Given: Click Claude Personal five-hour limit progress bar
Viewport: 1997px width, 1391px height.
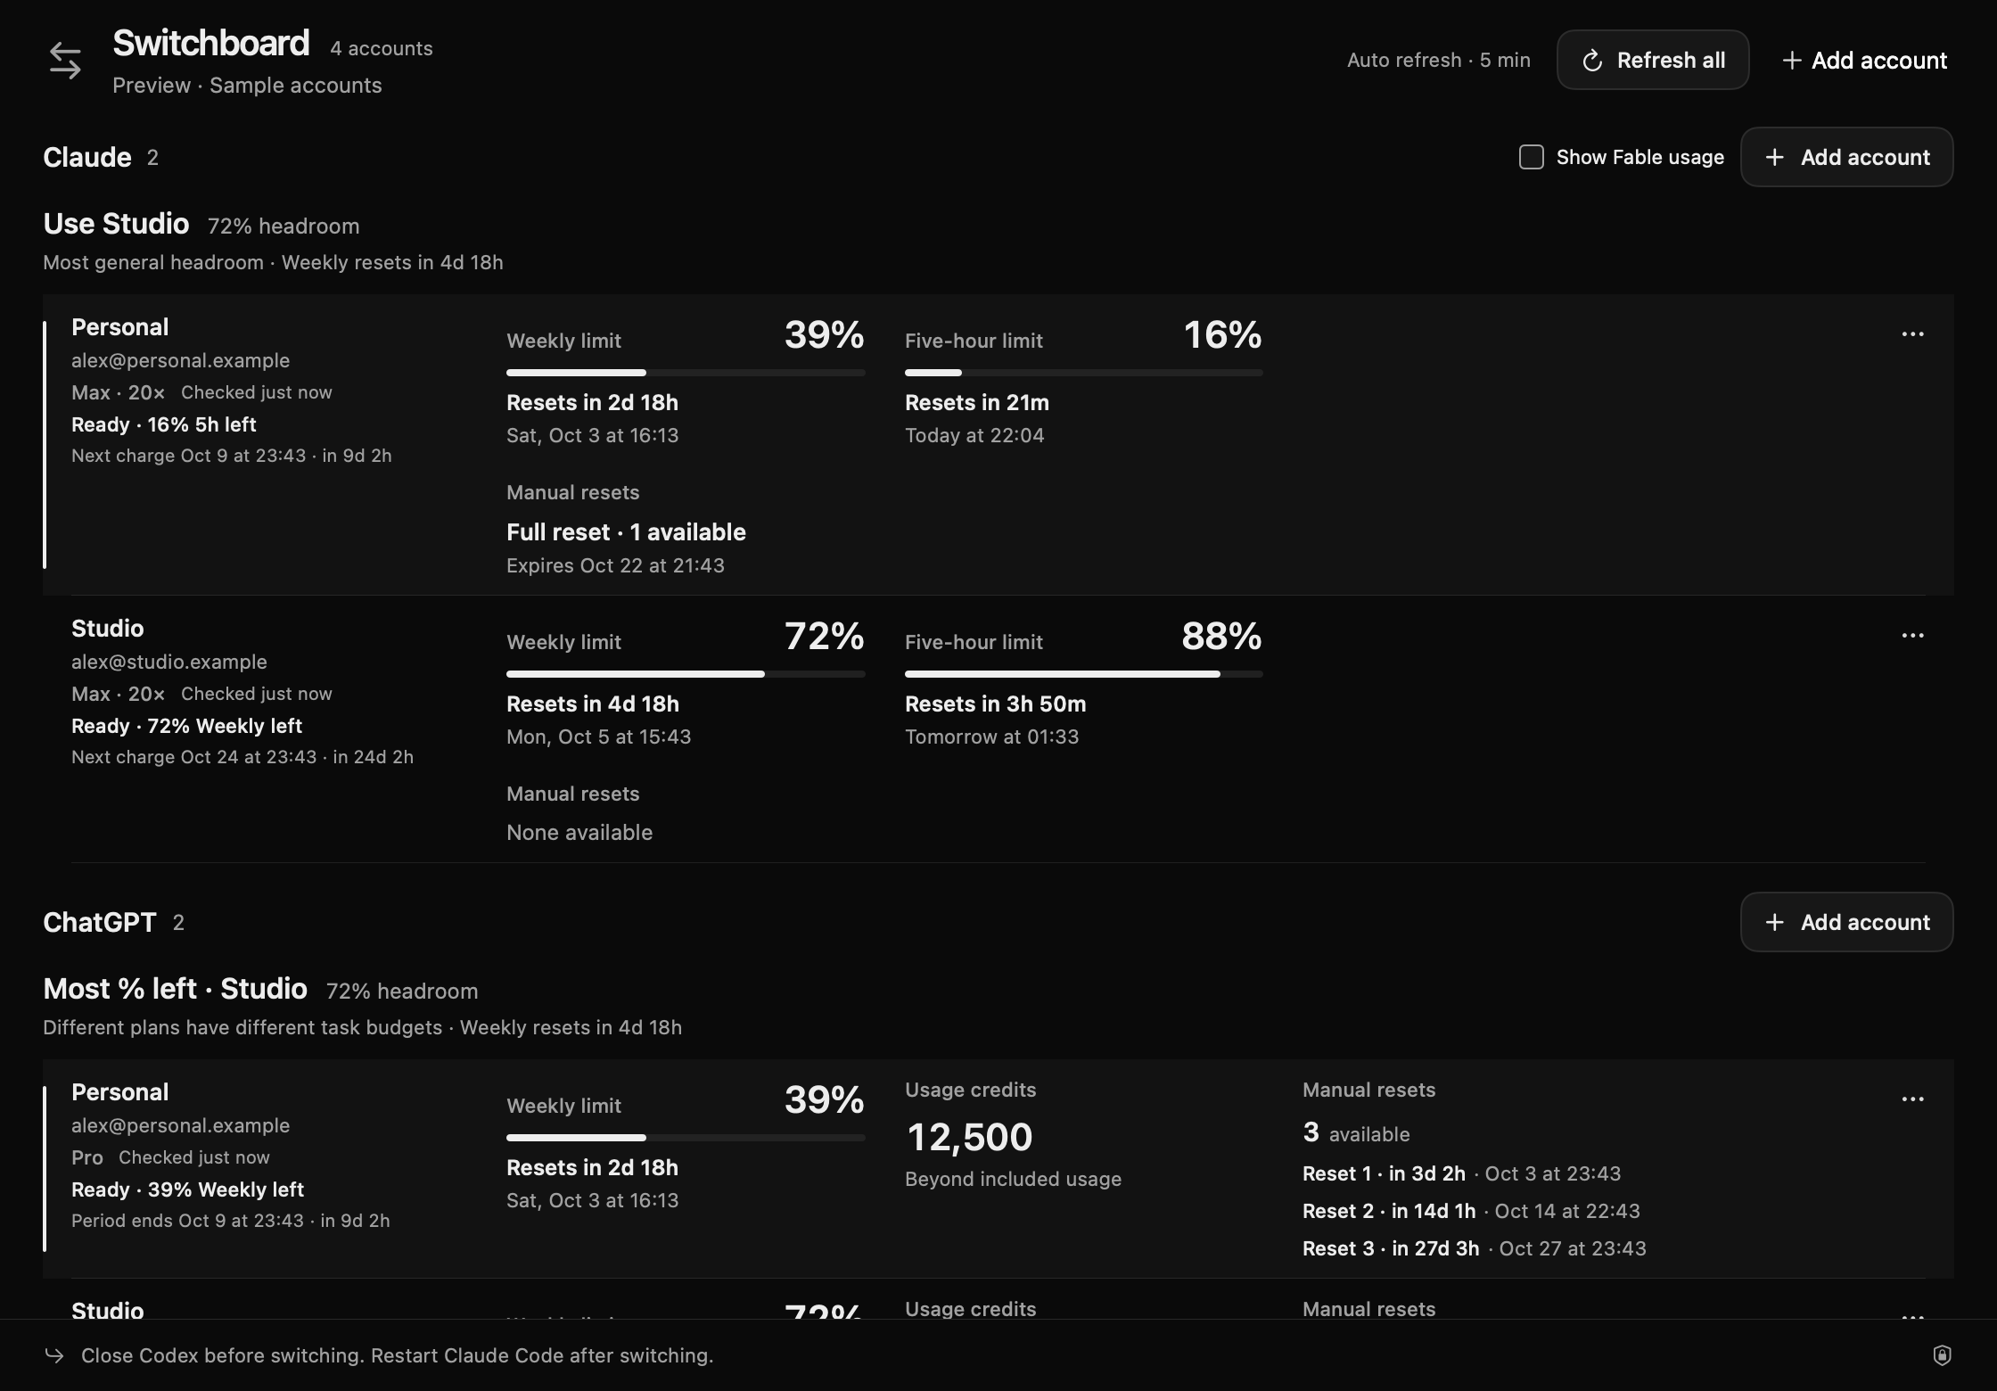Looking at the screenshot, I should (x=1083, y=372).
